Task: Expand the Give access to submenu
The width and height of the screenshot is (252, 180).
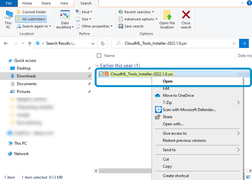Action: pyautogui.click(x=197, y=133)
